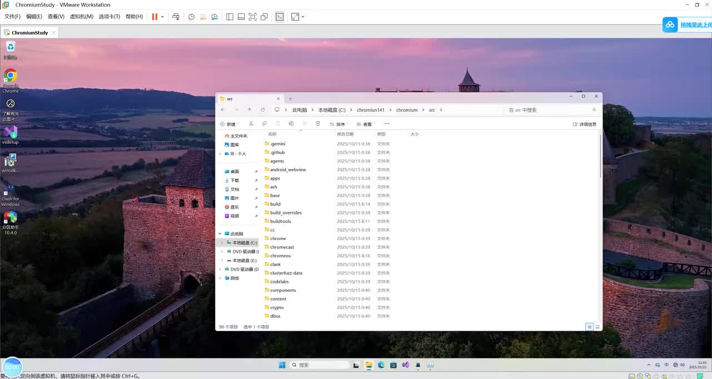The image size is (712, 379).
Task: Pause the virtual machine with the orange pause icon
Action: pos(155,17)
